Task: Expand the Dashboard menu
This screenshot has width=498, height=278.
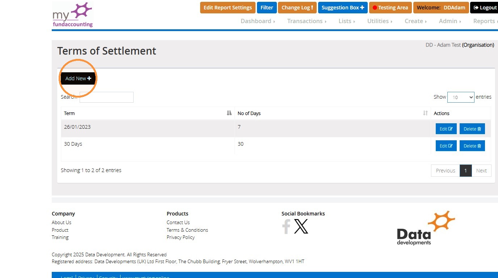Action: 258,21
